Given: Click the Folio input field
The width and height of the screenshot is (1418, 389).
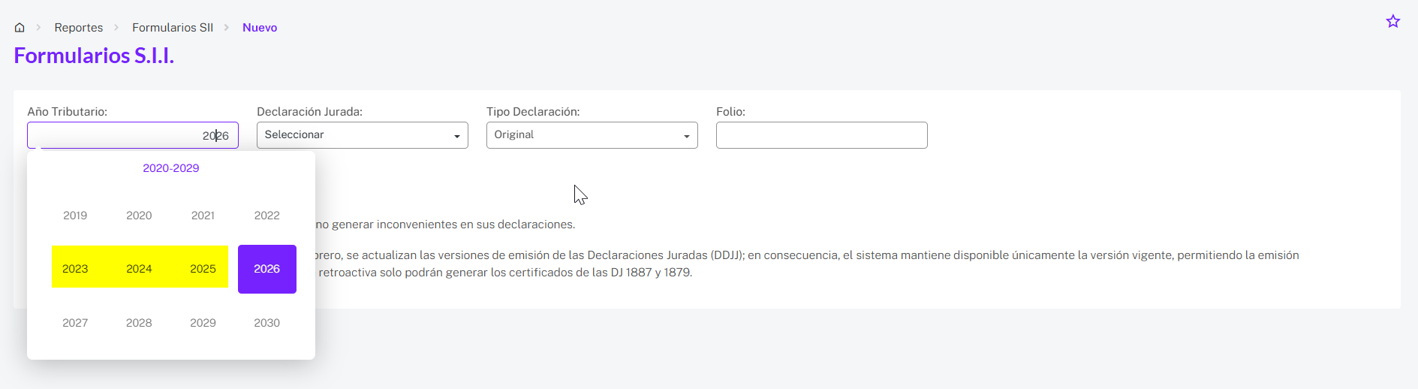Looking at the screenshot, I should click(821, 135).
